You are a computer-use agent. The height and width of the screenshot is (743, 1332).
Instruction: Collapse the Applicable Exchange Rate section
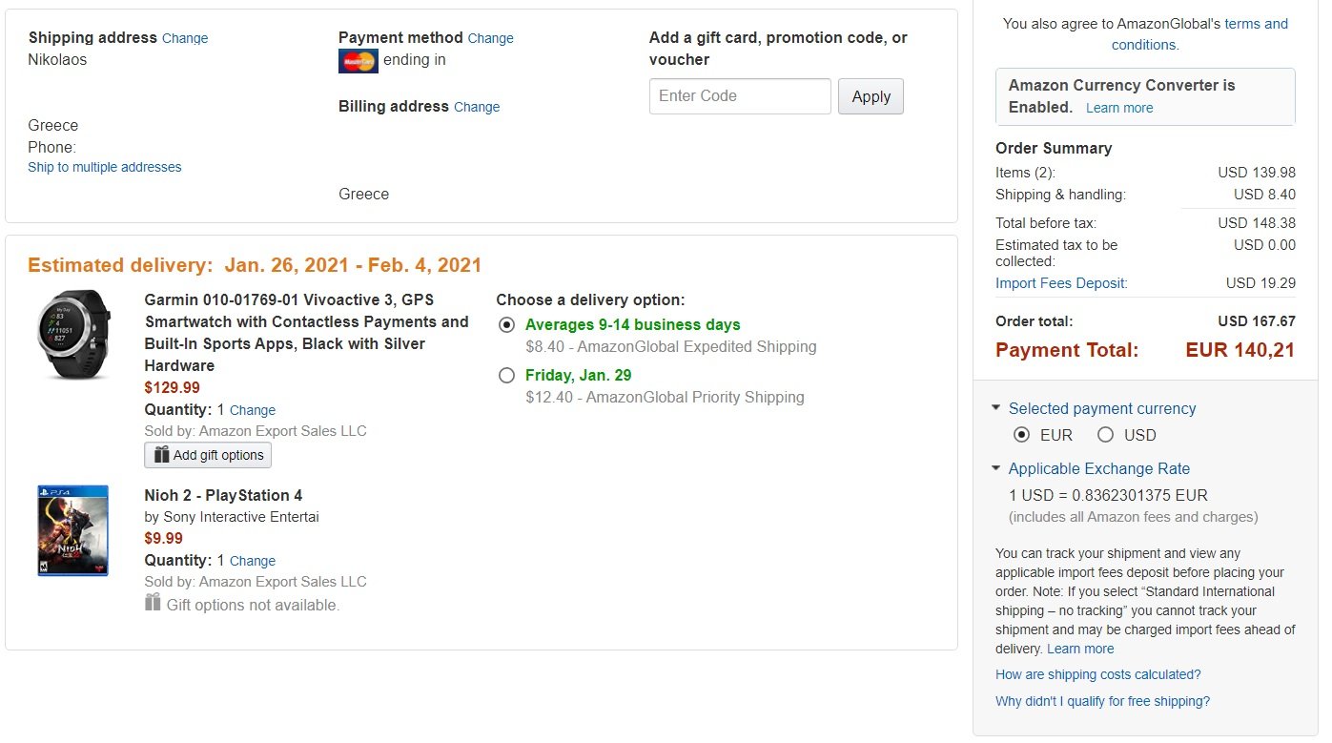point(996,468)
